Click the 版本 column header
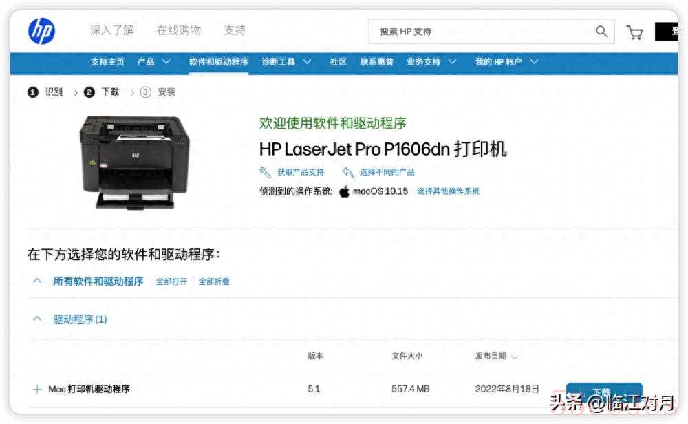This screenshot has height=424, width=688. click(316, 356)
